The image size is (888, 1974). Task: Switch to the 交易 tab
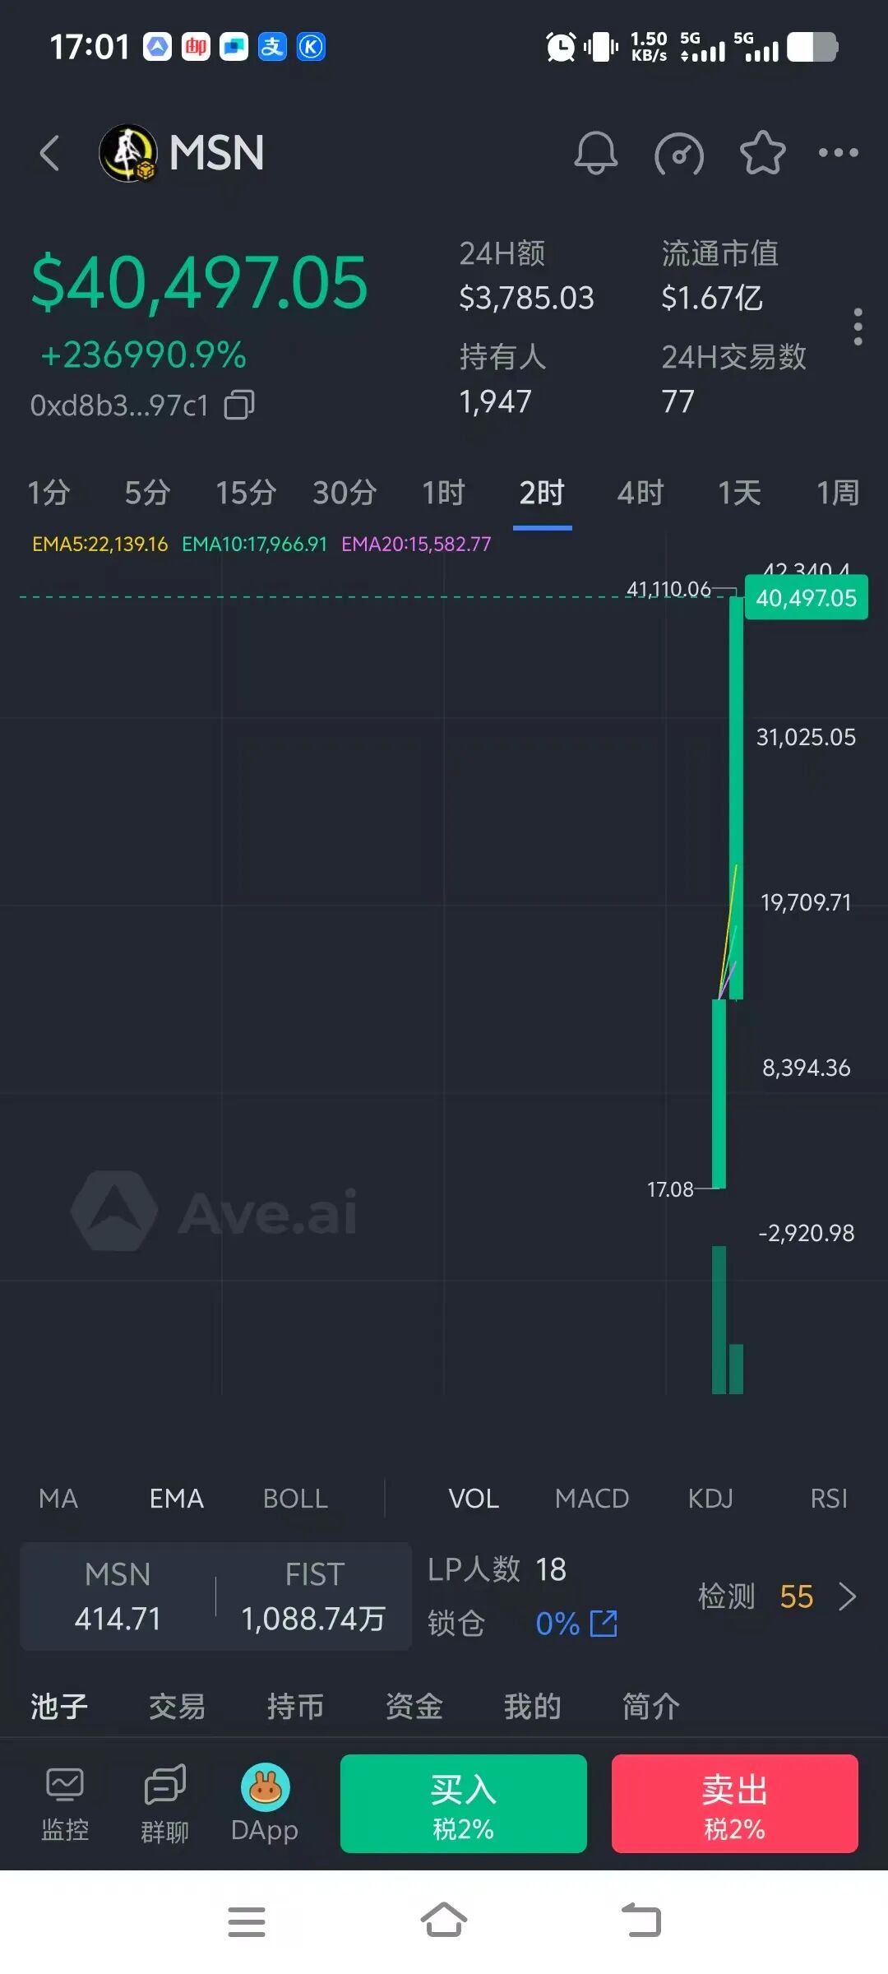tap(177, 1707)
